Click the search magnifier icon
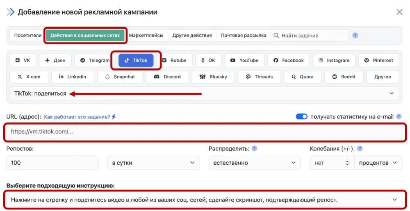410x211 pixels. (x=276, y=35)
